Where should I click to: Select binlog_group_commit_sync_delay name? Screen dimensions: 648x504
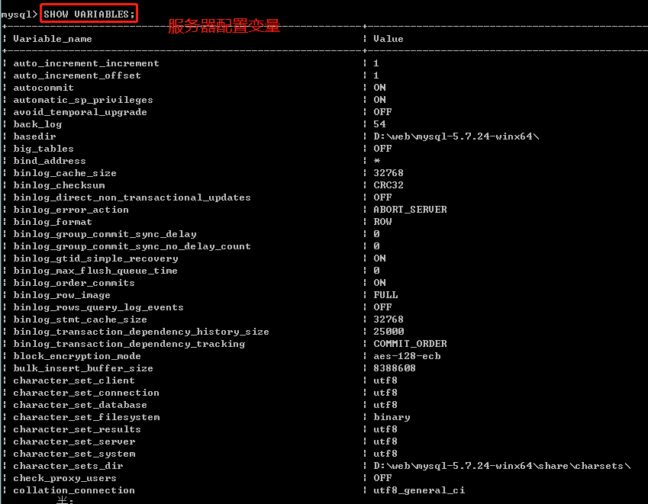[105, 234]
